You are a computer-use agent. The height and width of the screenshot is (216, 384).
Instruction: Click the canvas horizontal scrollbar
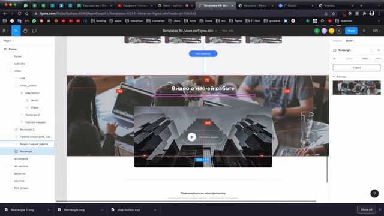[186, 202]
